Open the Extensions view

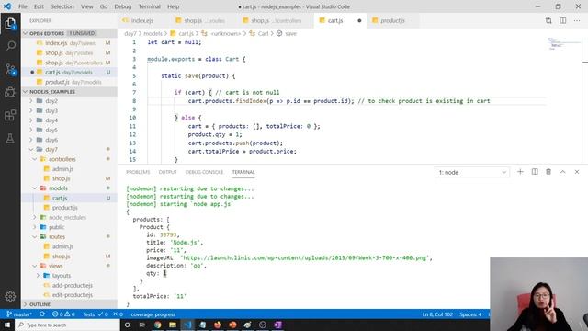click(x=10, y=115)
